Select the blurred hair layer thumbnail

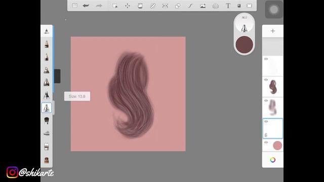coord(273,108)
